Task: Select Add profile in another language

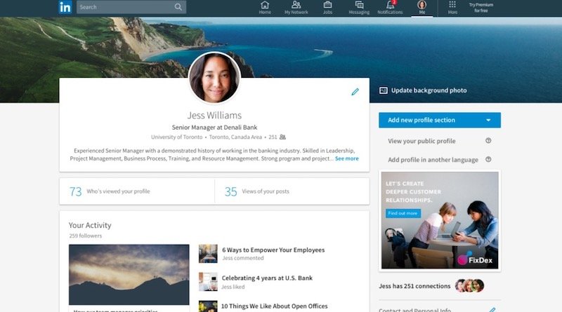Action: click(433, 160)
